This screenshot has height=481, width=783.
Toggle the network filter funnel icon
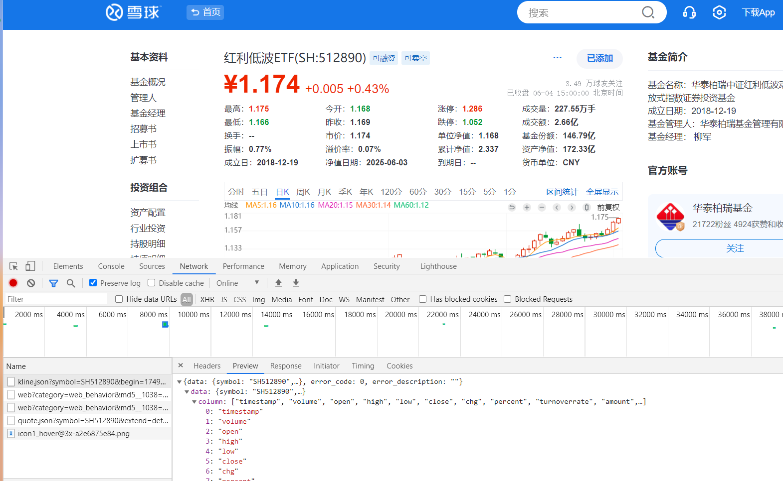pyautogui.click(x=53, y=283)
